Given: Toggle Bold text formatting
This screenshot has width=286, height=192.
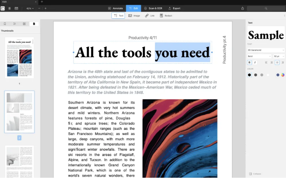Looking at the screenshot, I should [x=249, y=63].
